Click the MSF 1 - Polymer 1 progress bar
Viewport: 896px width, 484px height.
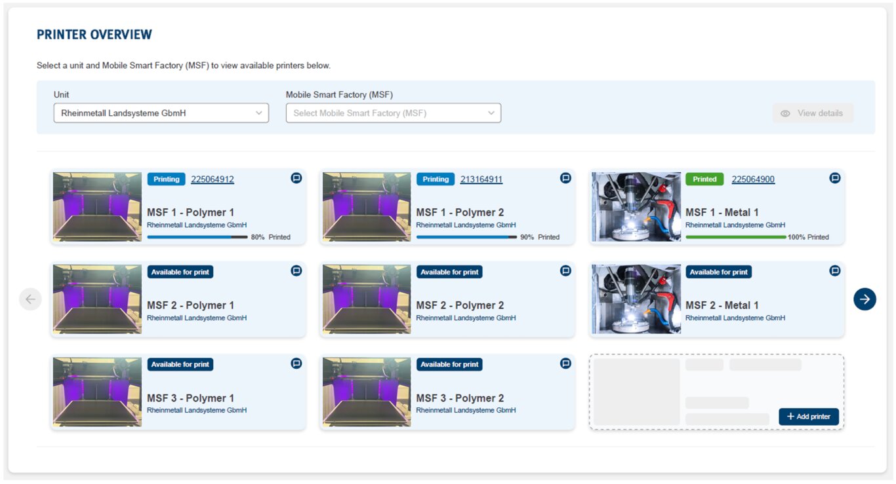(197, 237)
